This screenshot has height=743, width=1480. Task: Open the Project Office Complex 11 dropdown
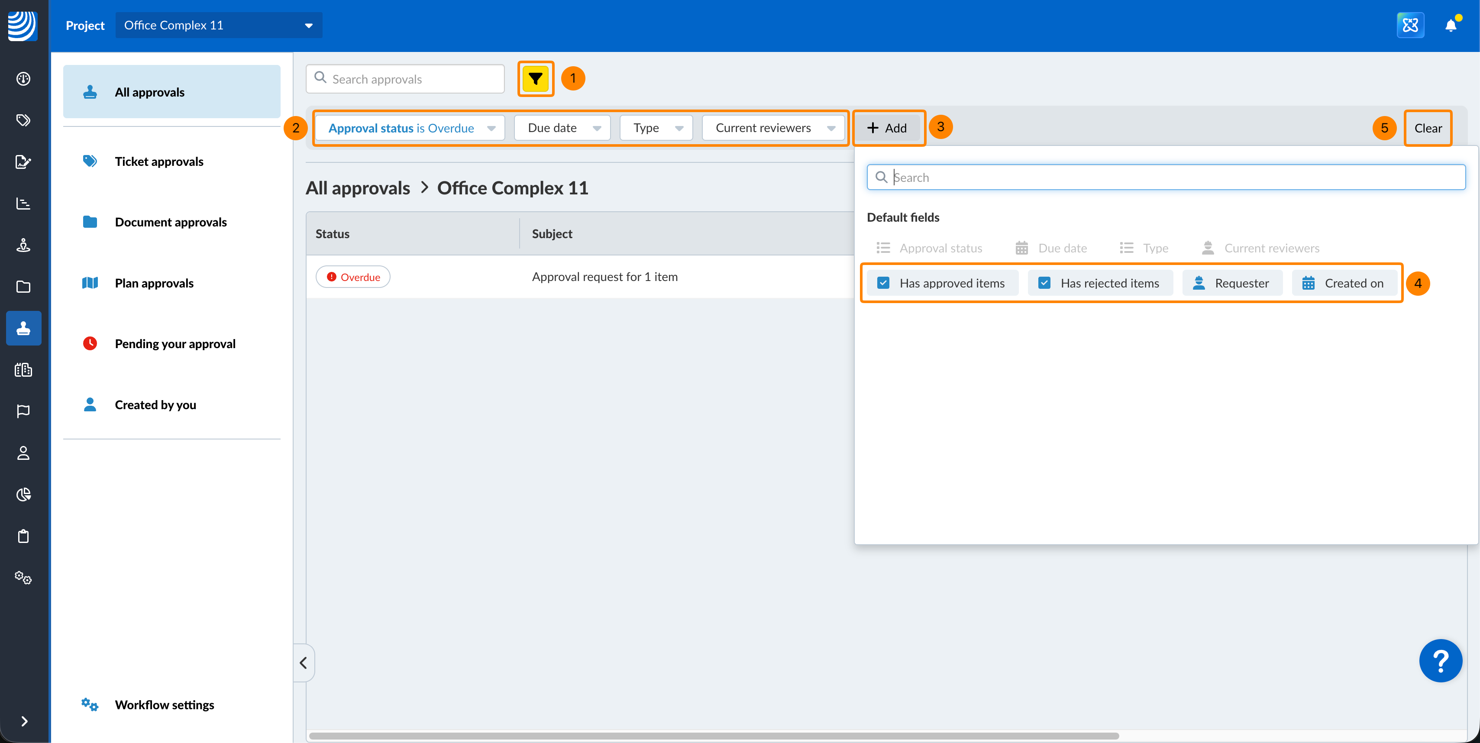pyautogui.click(x=218, y=25)
